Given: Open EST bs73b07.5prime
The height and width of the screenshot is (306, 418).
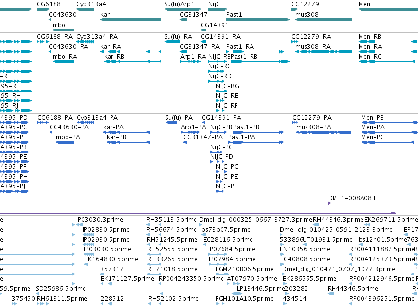Looking at the screenshot, I should (226, 230).
